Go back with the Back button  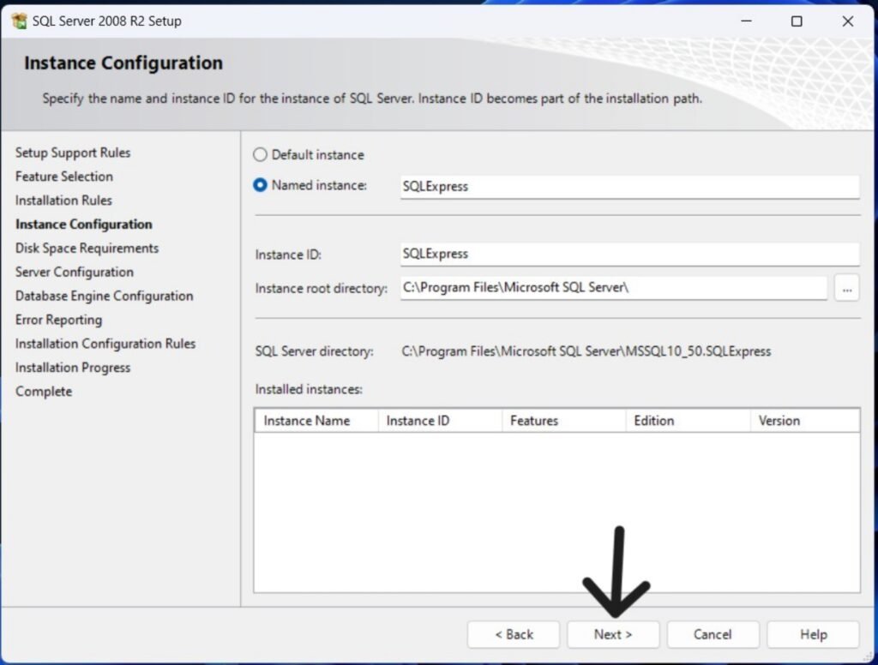(x=513, y=634)
